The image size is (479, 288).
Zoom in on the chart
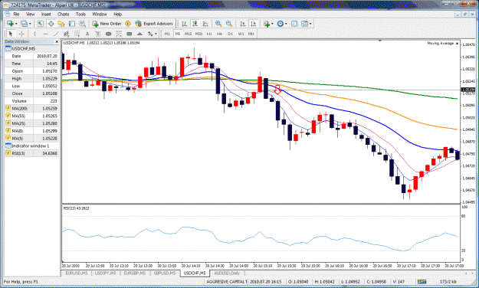pos(218,24)
